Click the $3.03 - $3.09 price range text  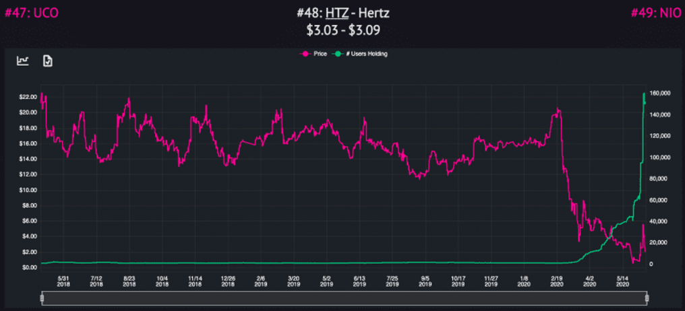click(x=342, y=30)
